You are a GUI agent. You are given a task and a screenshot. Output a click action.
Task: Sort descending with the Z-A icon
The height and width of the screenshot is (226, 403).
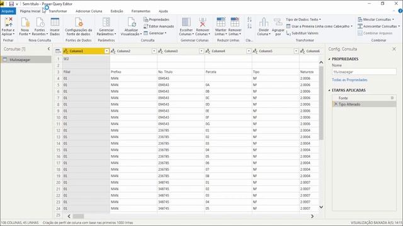pos(249,26)
